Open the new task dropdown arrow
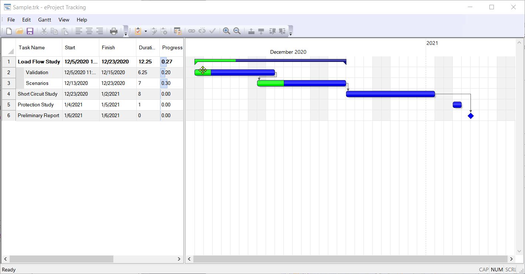This screenshot has height=274, width=525. click(146, 31)
